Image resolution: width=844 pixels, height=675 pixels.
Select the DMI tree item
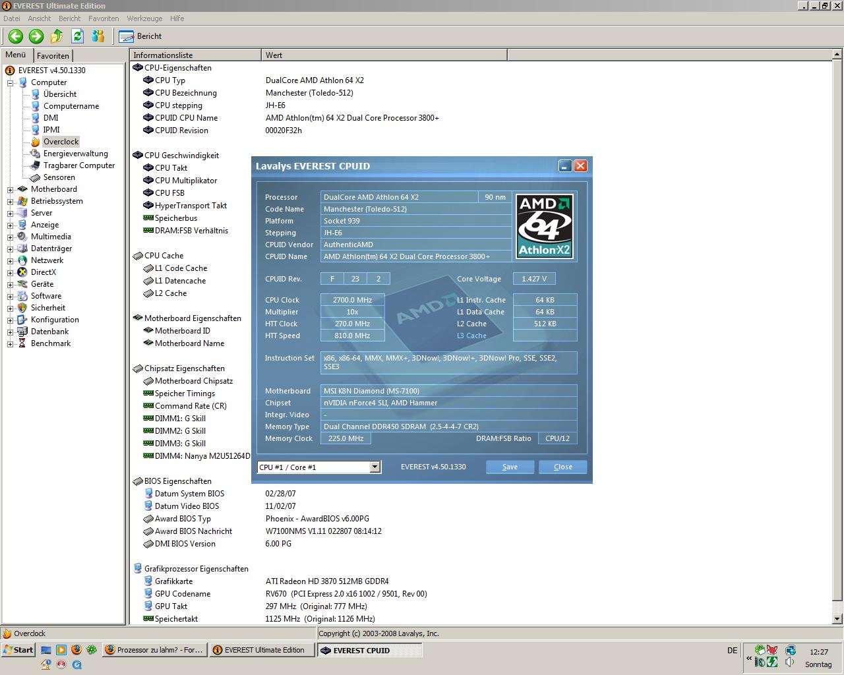pos(51,118)
